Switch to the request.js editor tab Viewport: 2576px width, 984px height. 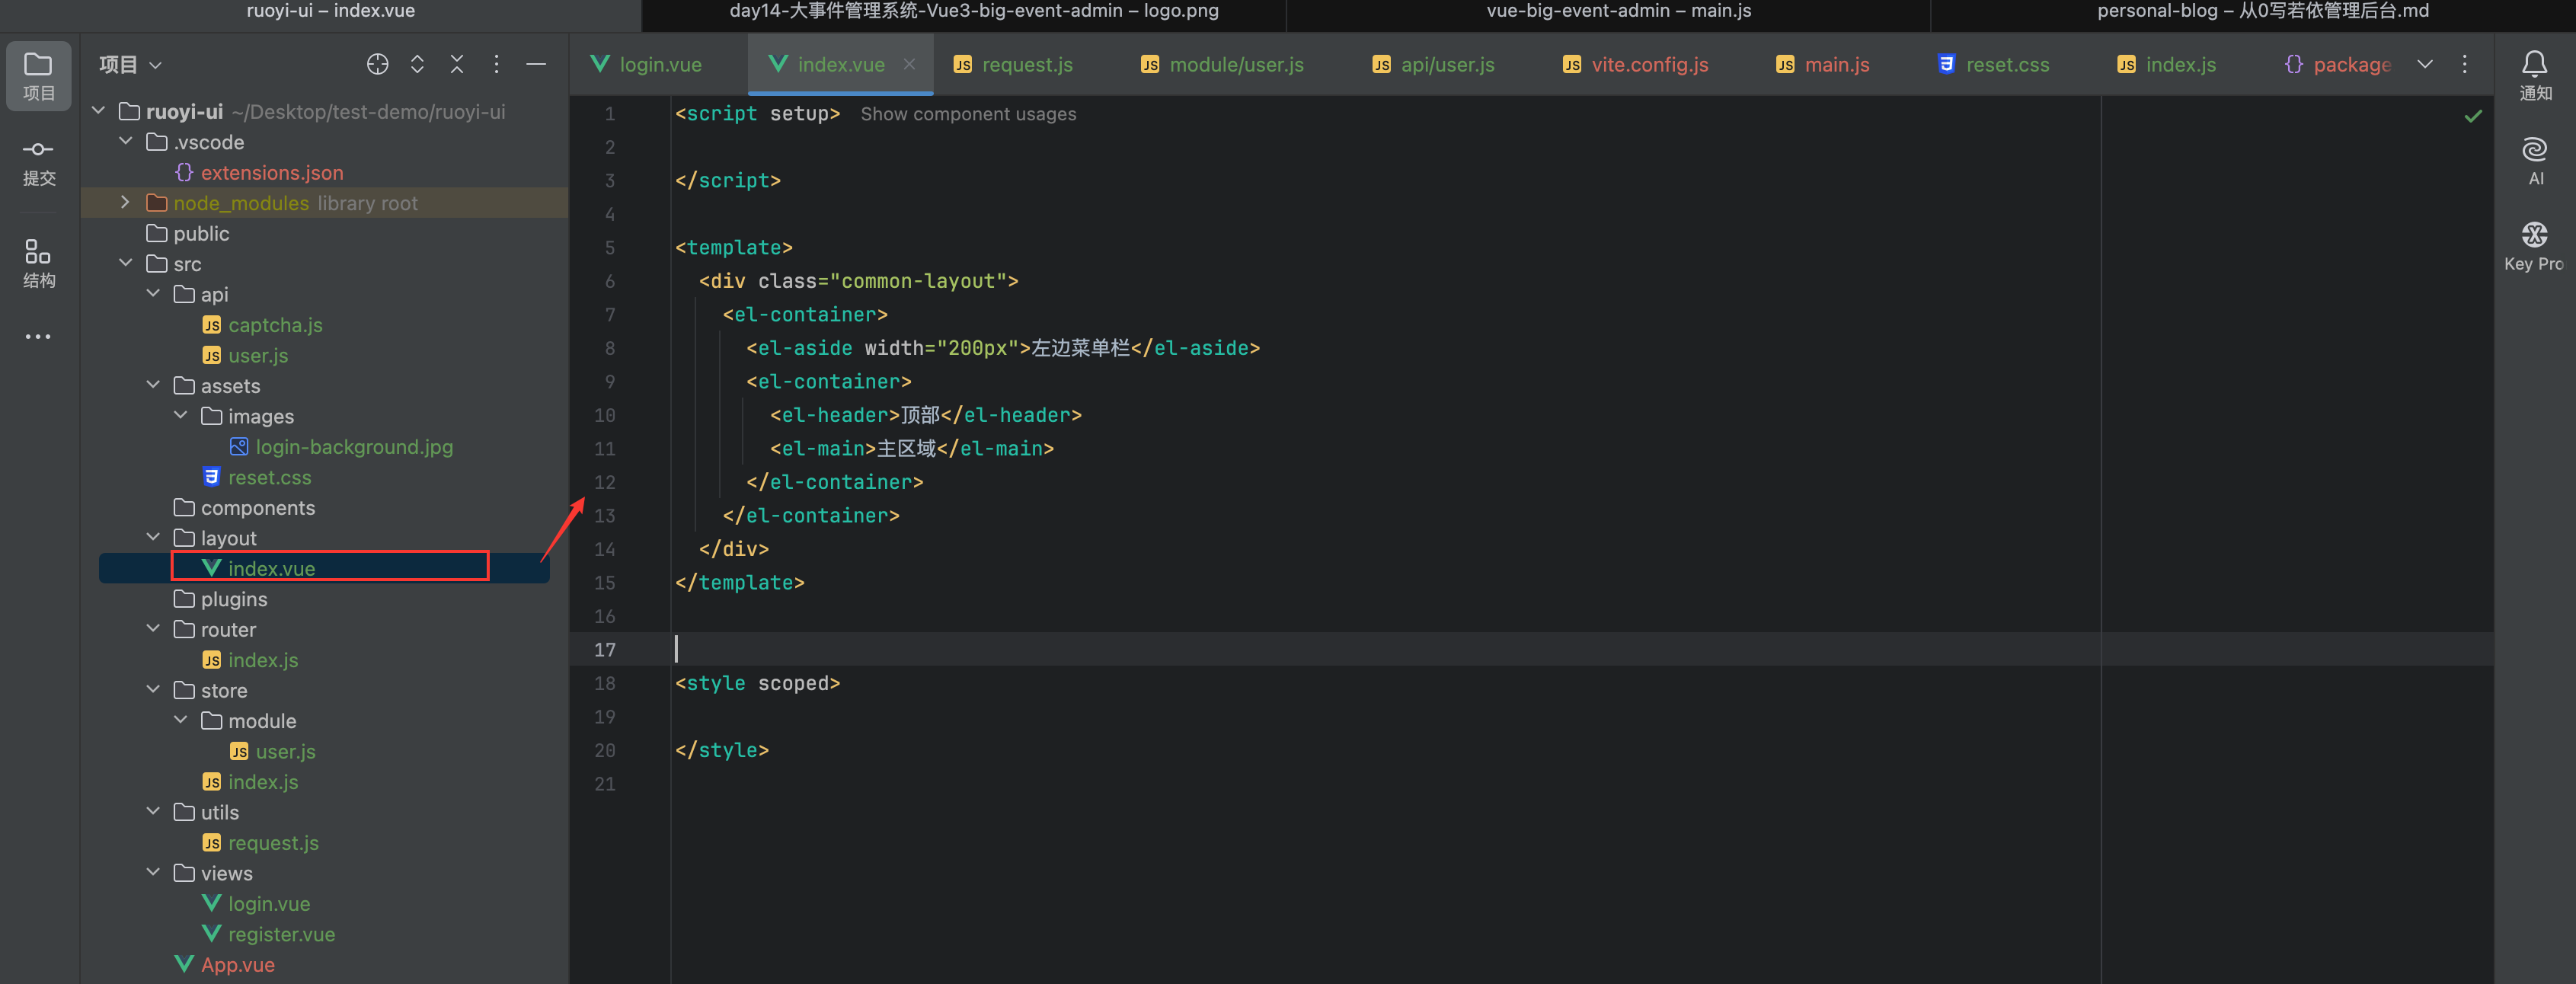1013,64
